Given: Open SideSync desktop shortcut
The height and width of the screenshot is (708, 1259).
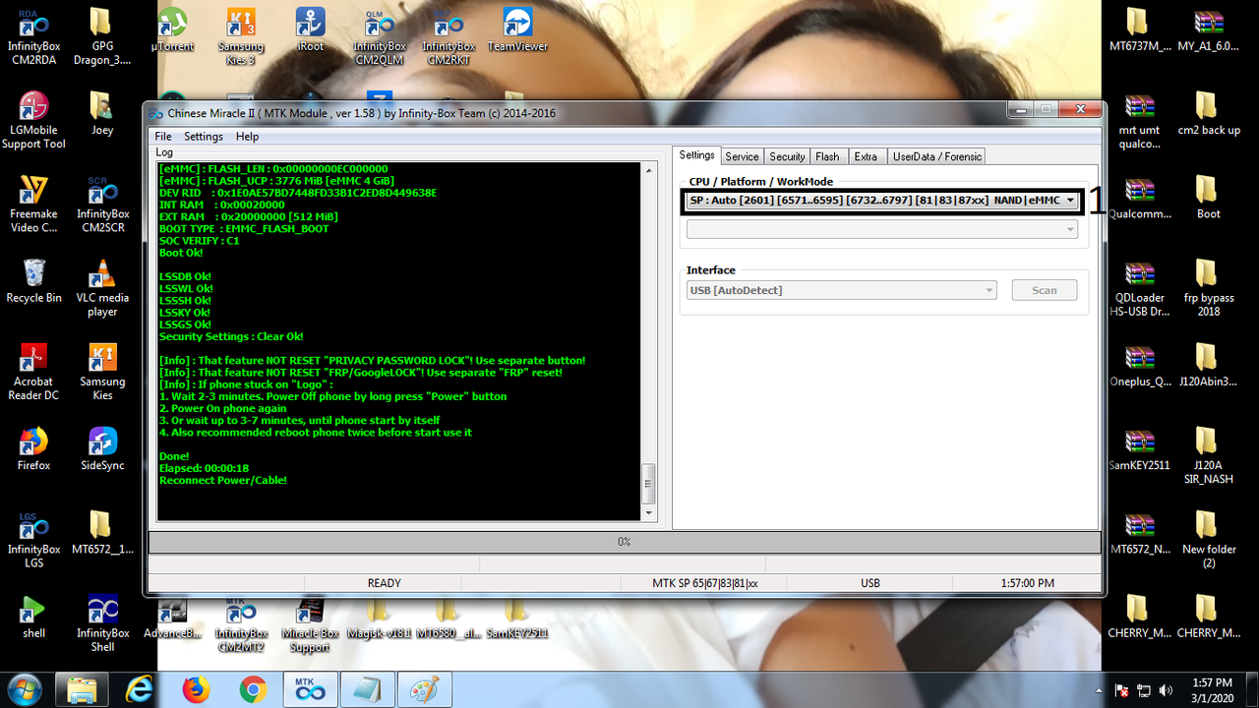Looking at the screenshot, I should coord(102,448).
